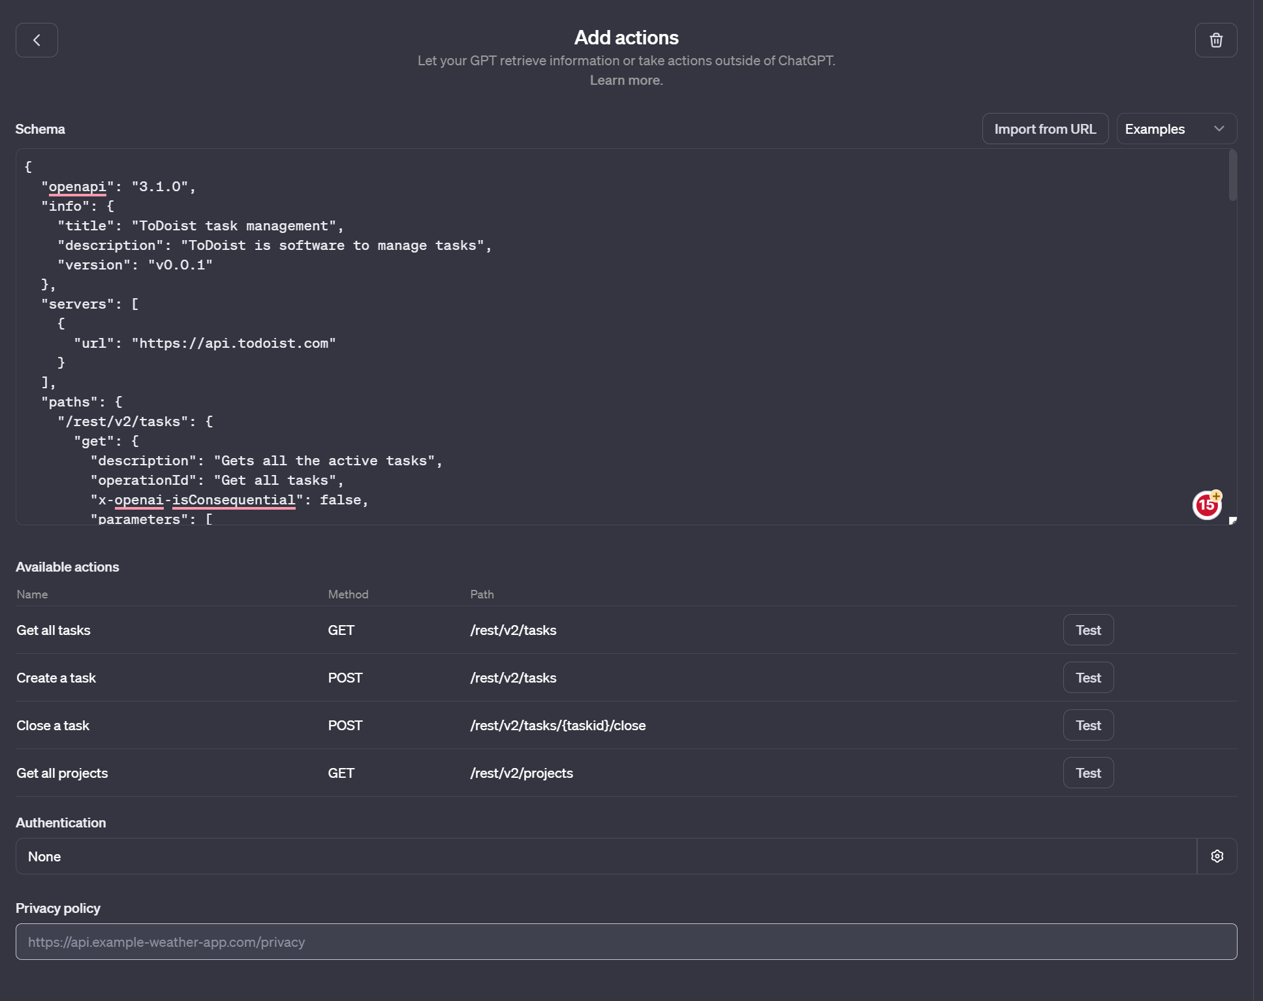Click the Import from URL button
Image resolution: width=1263 pixels, height=1001 pixels.
tap(1044, 128)
